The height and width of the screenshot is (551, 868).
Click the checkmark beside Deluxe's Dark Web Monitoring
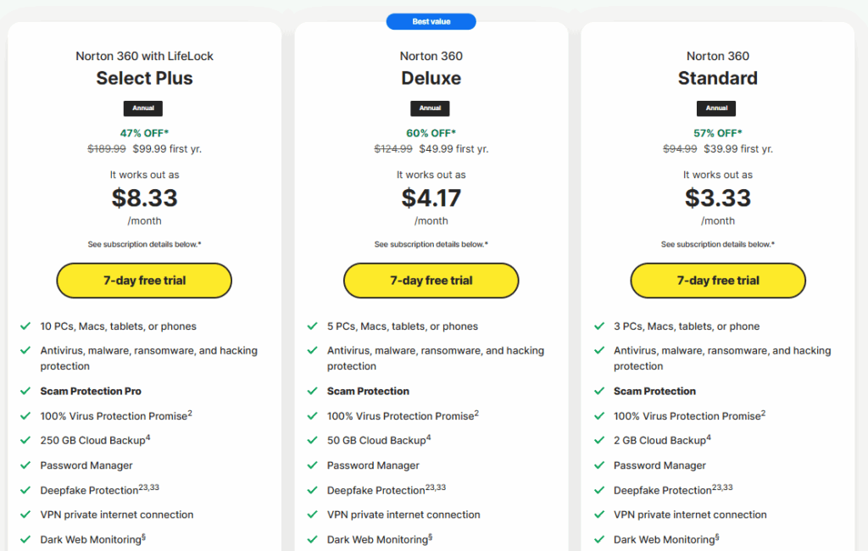(x=310, y=539)
